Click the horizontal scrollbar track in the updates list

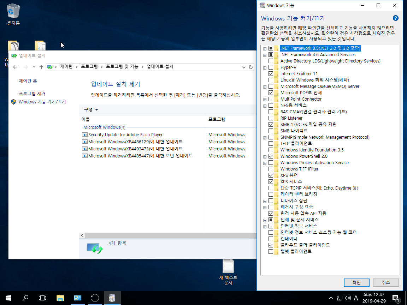(x=171, y=235)
